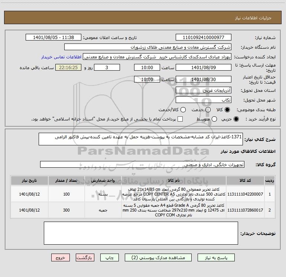Click the price validity date 1401/08/30
286x277 pixels.
[x=204, y=79]
